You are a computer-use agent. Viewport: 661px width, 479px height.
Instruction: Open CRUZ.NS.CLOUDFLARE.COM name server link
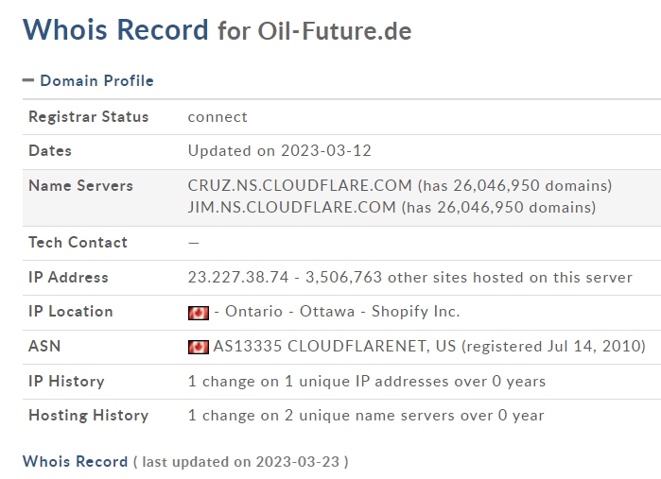coord(300,185)
